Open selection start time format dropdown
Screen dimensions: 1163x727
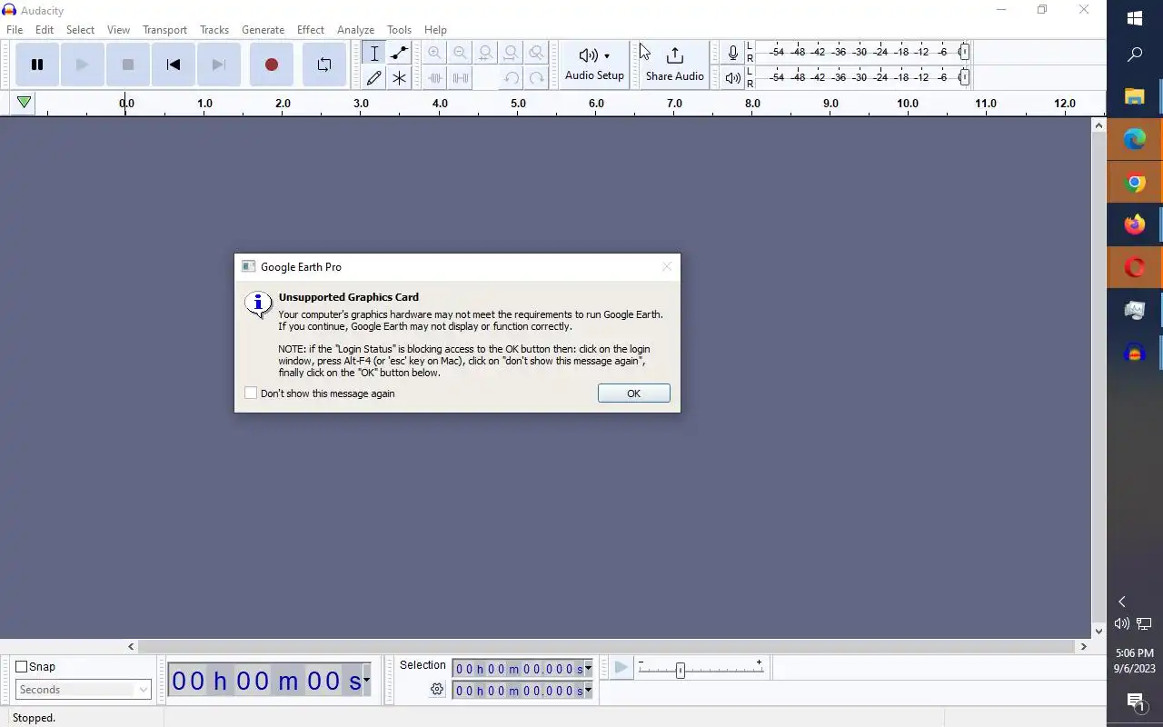tap(588, 669)
